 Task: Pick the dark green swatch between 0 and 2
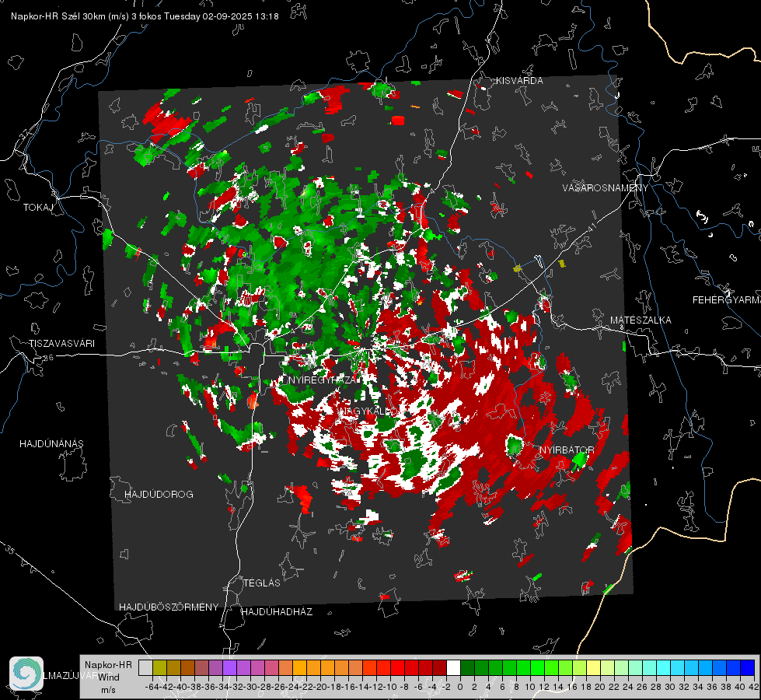(x=467, y=668)
